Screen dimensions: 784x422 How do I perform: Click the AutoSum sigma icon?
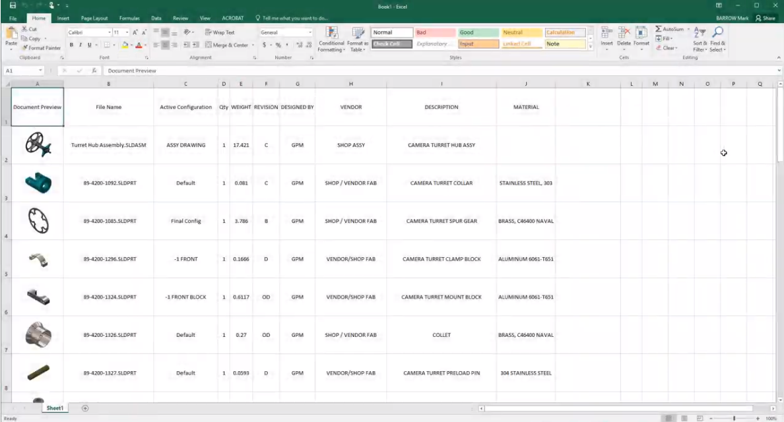659,29
